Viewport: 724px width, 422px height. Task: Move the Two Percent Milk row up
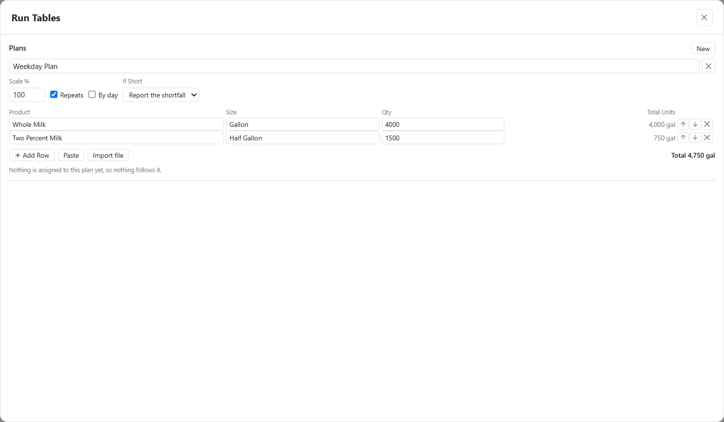point(683,137)
